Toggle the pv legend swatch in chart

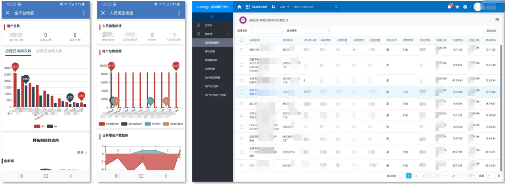(37, 126)
